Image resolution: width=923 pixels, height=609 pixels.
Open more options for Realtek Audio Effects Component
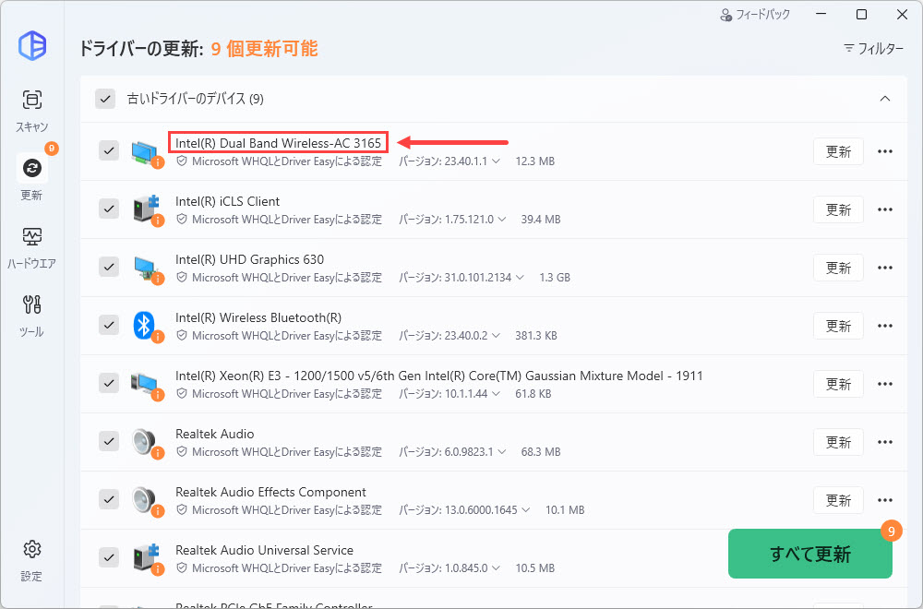coord(885,500)
